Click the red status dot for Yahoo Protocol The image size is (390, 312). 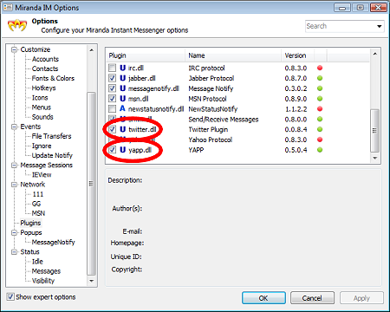coord(320,140)
